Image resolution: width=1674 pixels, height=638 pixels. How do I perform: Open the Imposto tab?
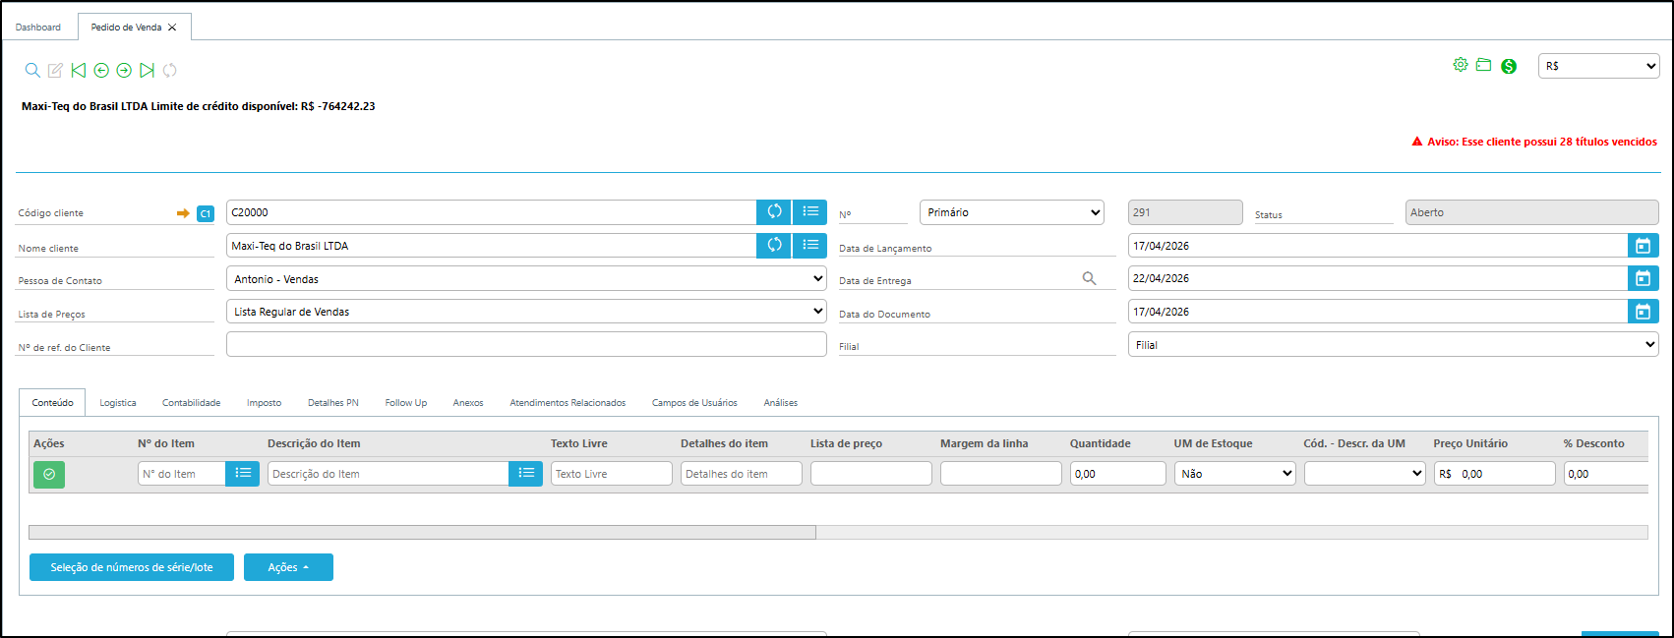click(264, 403)
